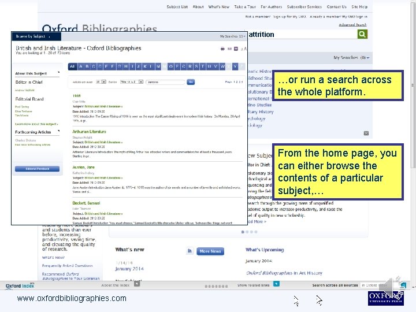Open Site Help in top navigation
The width and height of the screenshot is (416, 312).
coord(359,6)
